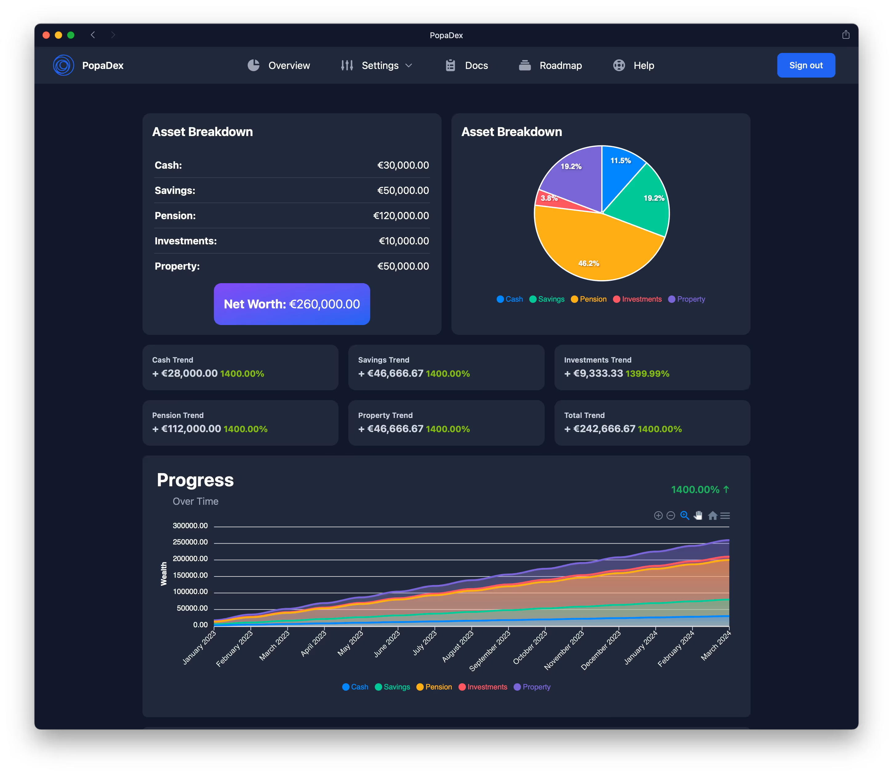893x775 pixels.
Task: Toggle Savings series in Progress chart legend
Action: click(392, 687)
